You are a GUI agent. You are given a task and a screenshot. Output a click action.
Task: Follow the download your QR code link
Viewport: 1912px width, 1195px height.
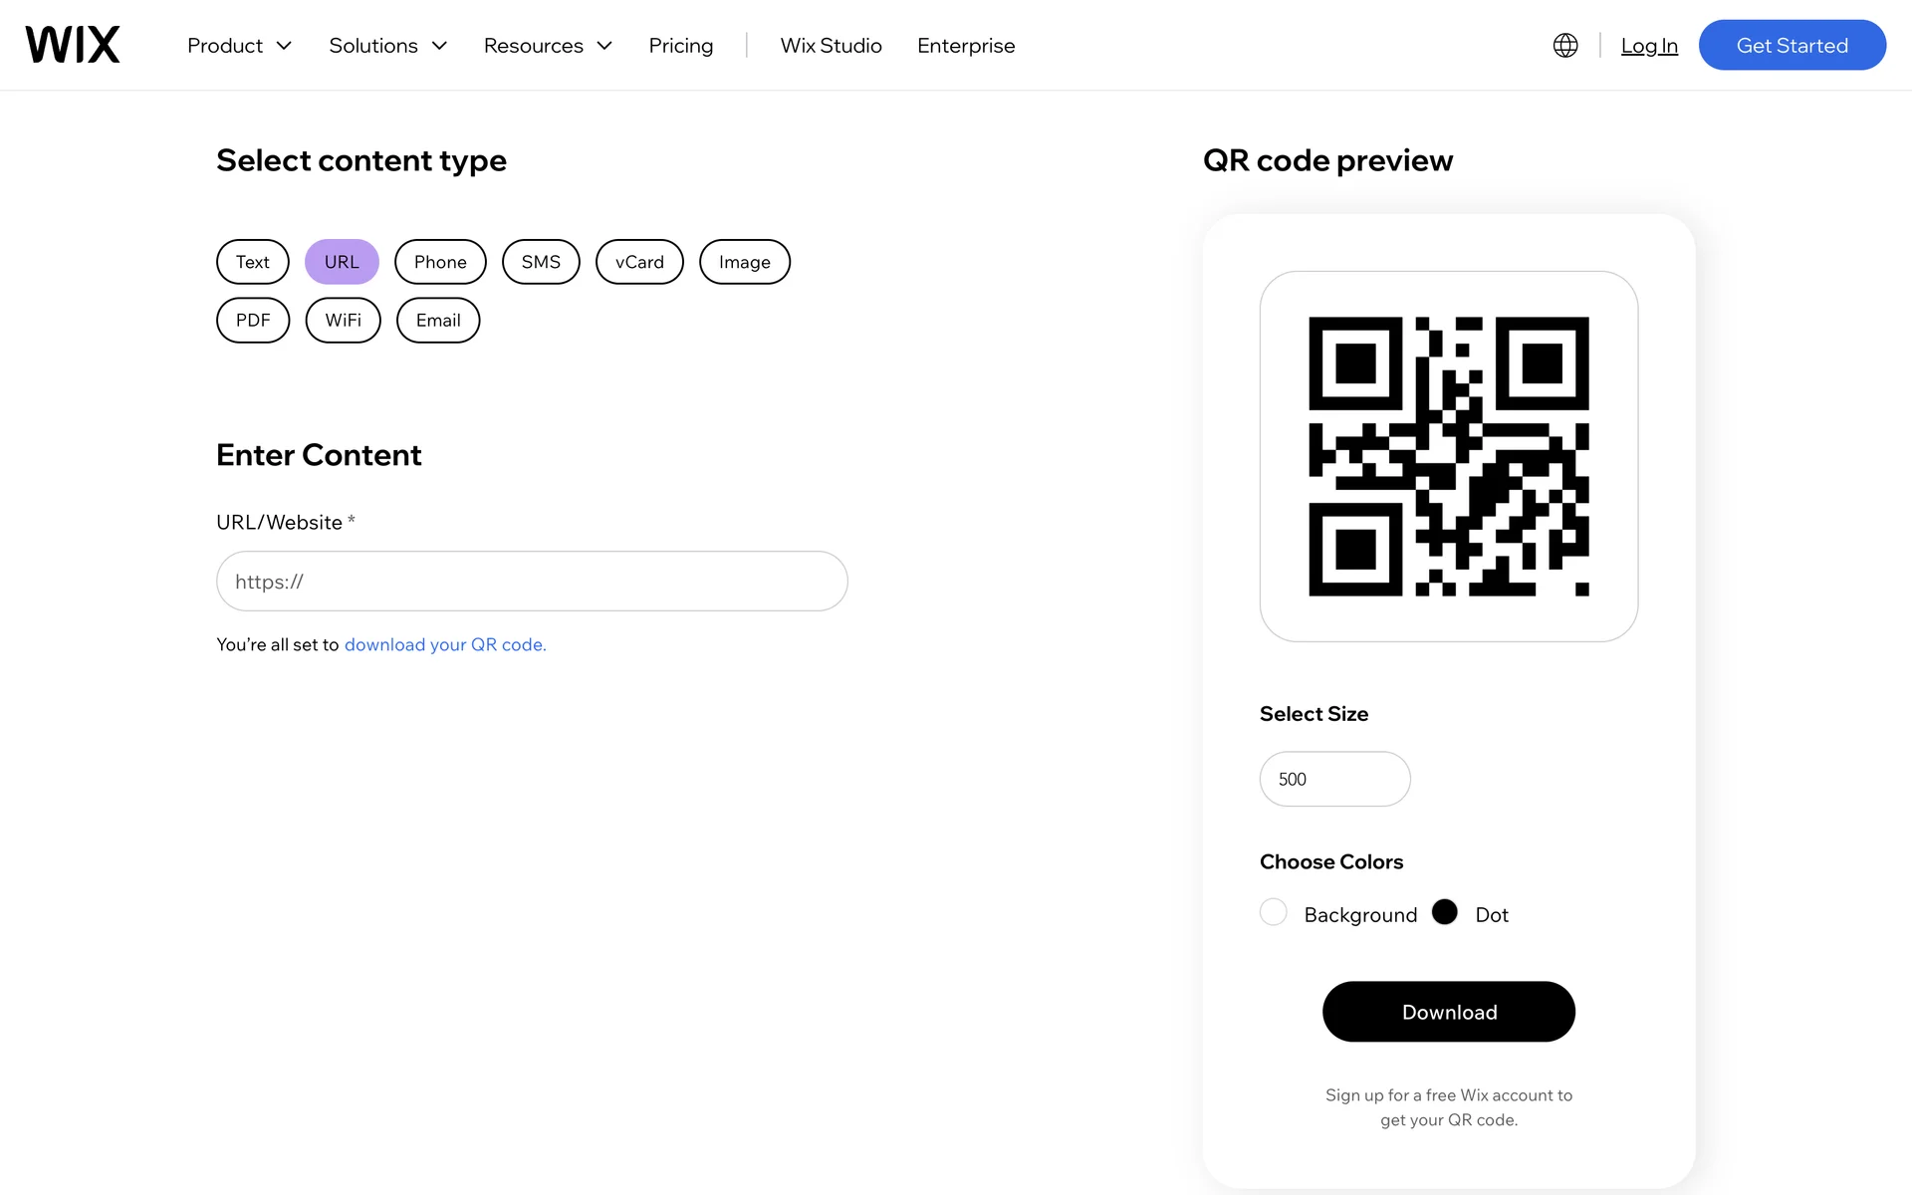point(445,644)
